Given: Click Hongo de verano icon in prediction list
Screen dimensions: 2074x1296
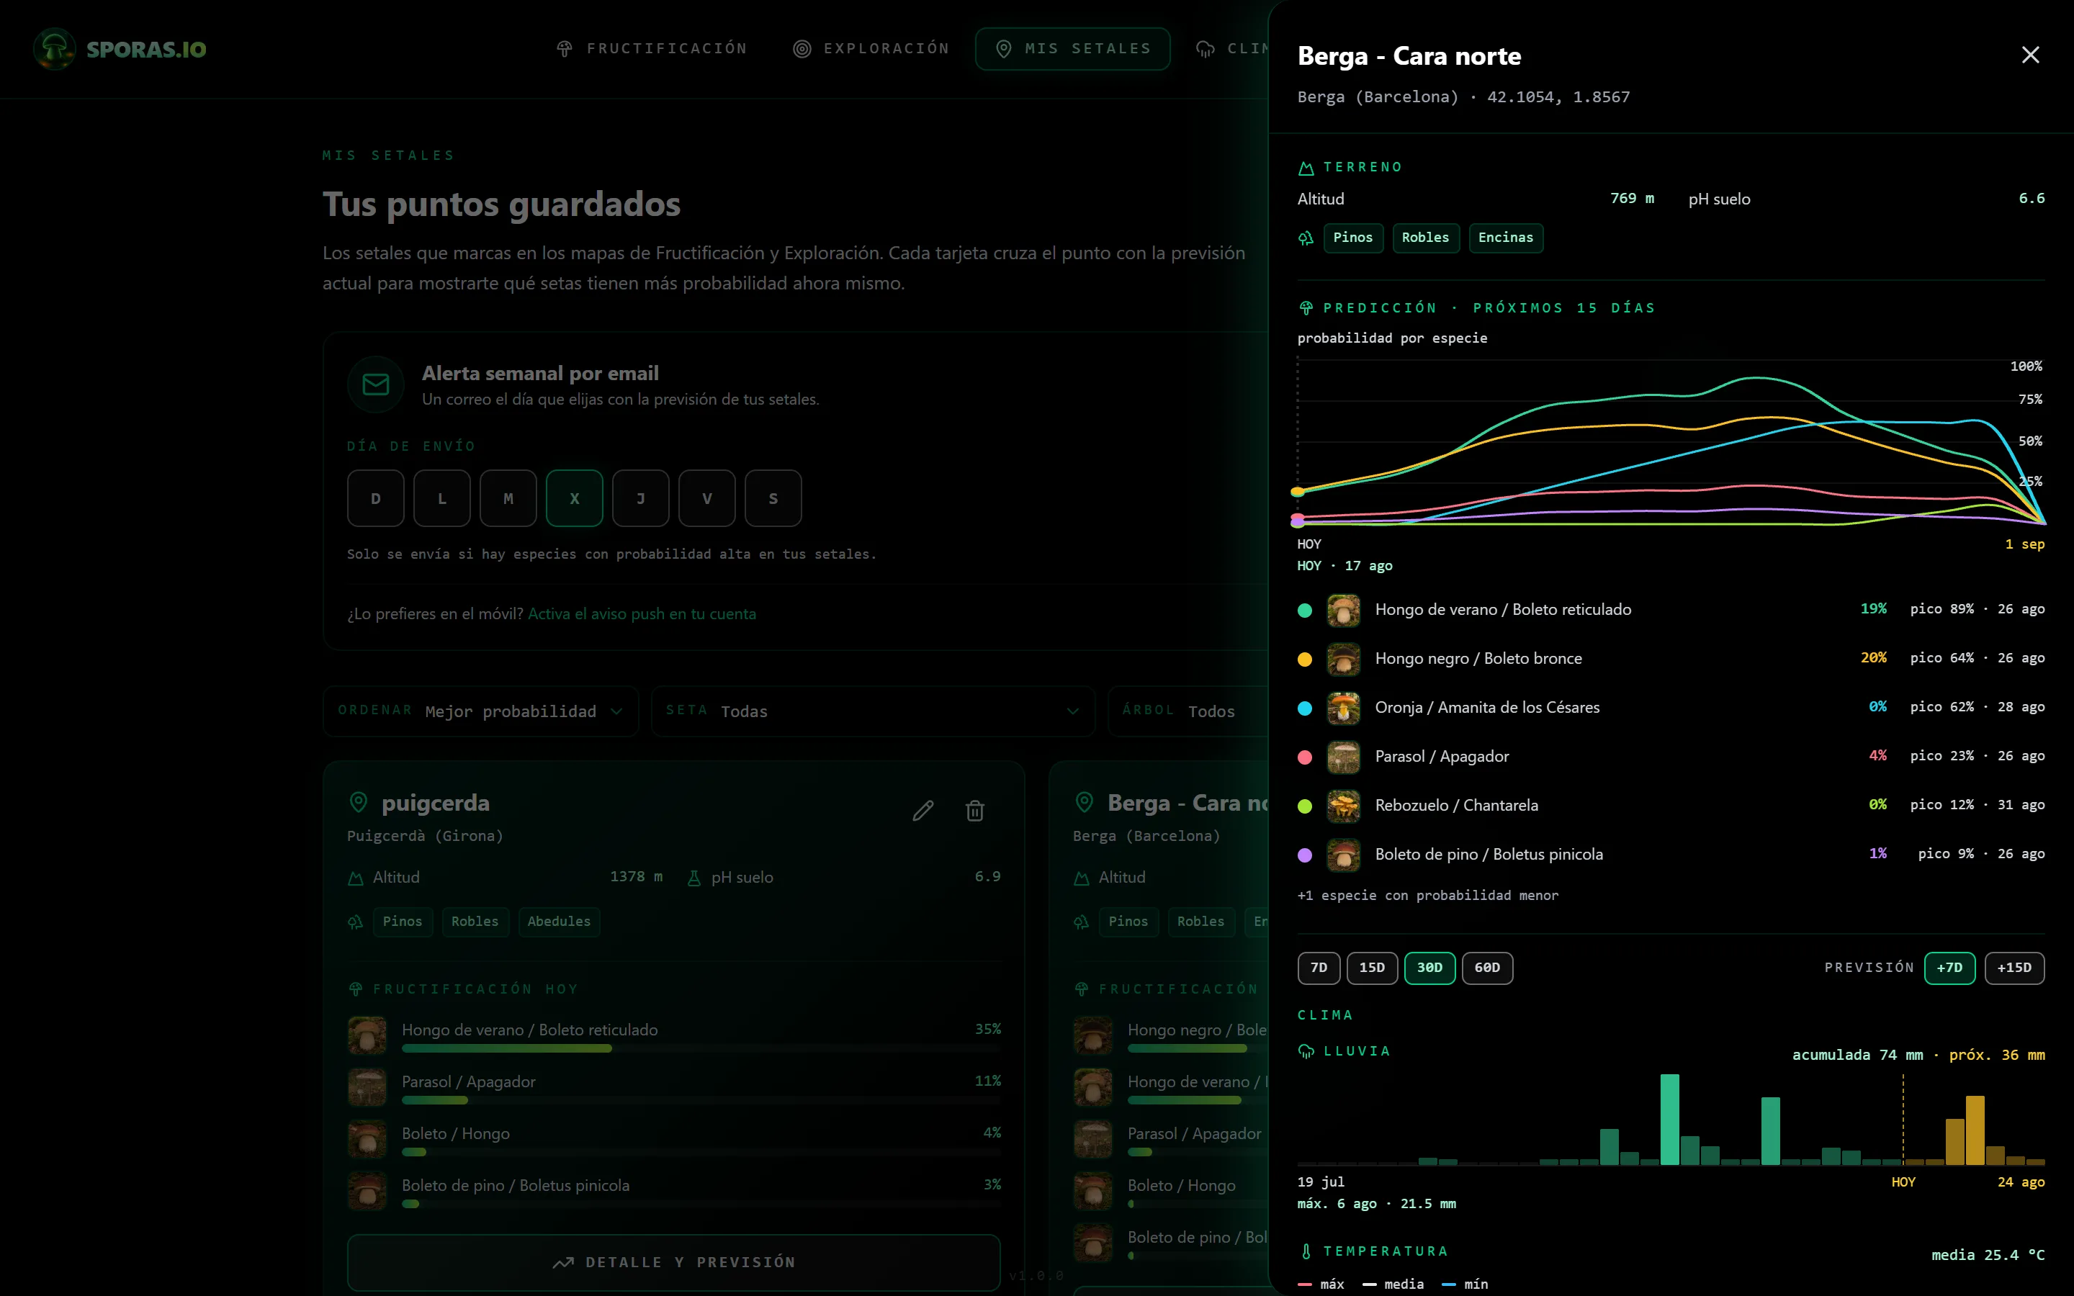Looking at the screenshot, I should [x=1344, y=611].
